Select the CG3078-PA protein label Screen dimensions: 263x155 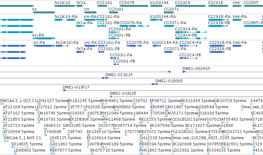point(138,43)
